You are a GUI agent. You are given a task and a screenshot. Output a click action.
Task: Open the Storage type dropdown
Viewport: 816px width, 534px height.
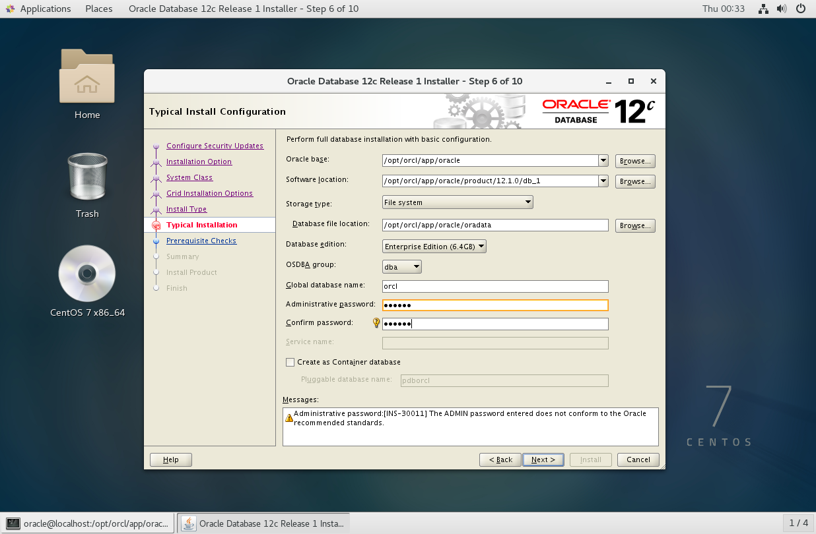click(x=458, y=202)
